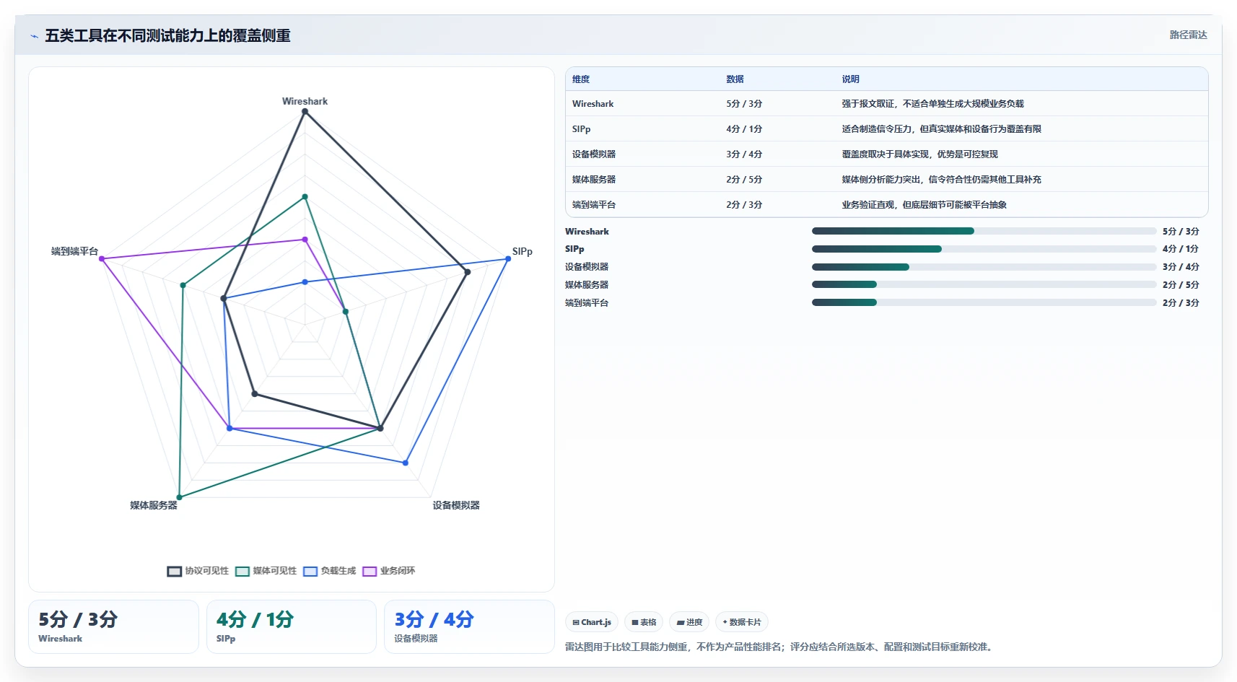This screenshot has height=682, width=1237.
Task: Toggle the 媒体可见性 legend swatch
Action: pyautogui.click(x=242, y=571)
